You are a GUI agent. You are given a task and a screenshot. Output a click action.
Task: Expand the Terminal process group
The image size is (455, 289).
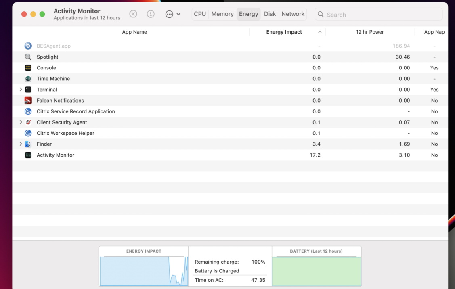21,89
